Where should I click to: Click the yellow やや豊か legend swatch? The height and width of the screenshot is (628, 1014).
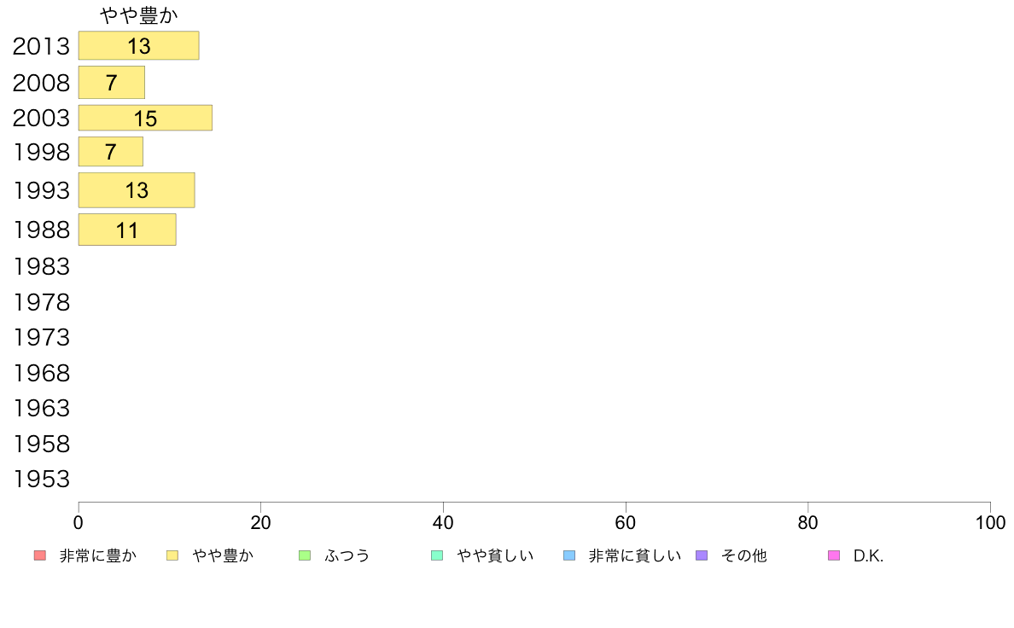tap(172, 555)
